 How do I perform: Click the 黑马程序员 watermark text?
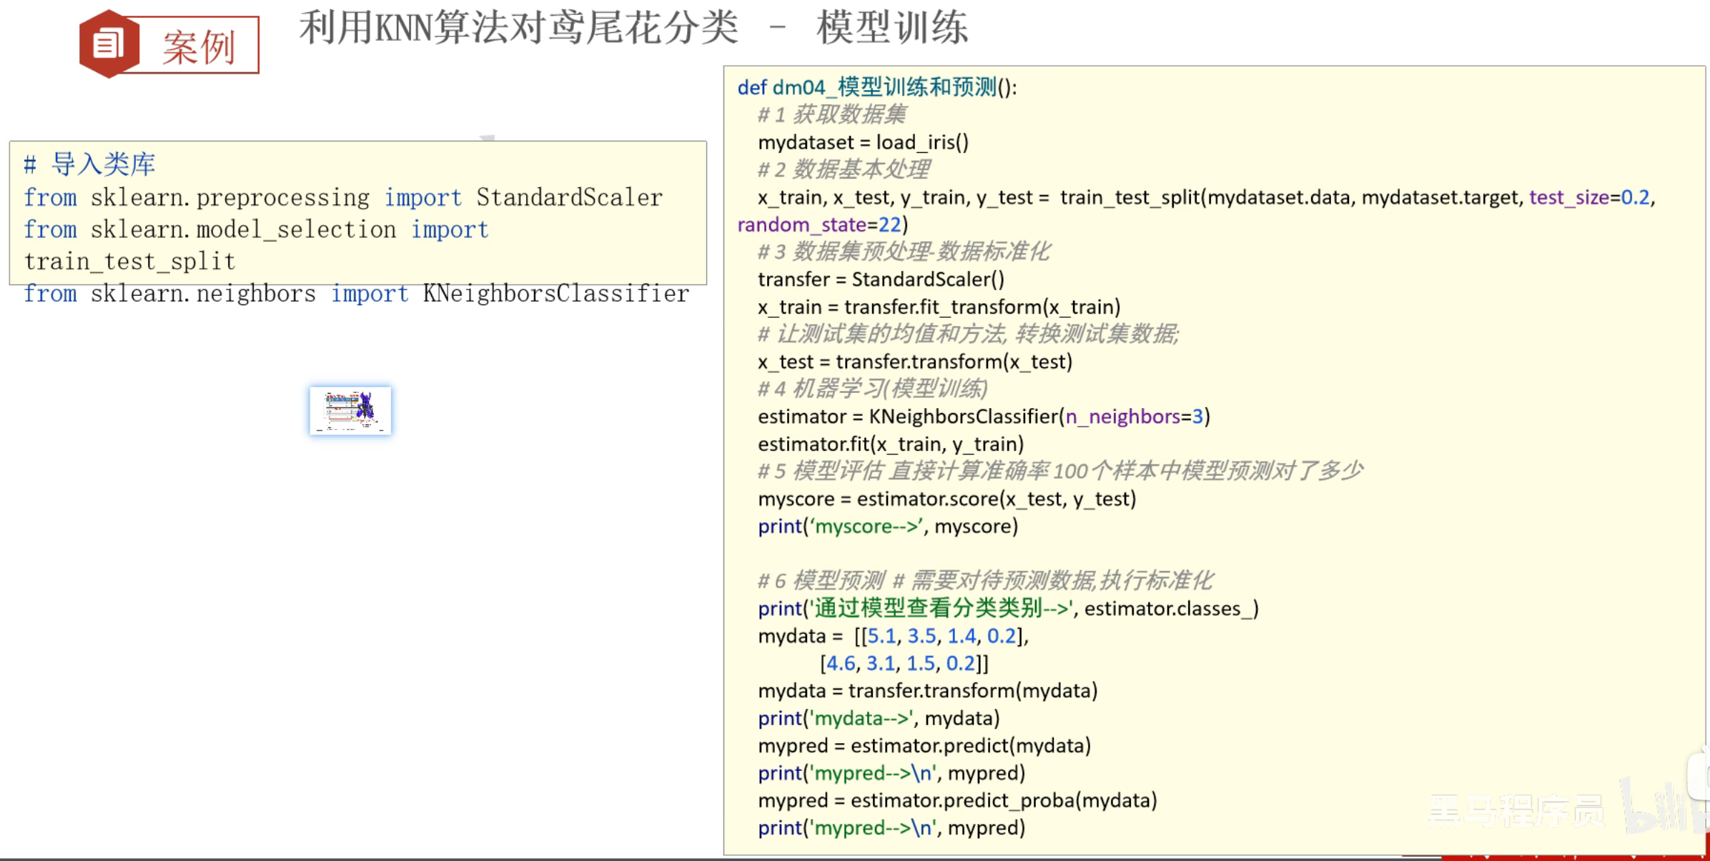1516,811
